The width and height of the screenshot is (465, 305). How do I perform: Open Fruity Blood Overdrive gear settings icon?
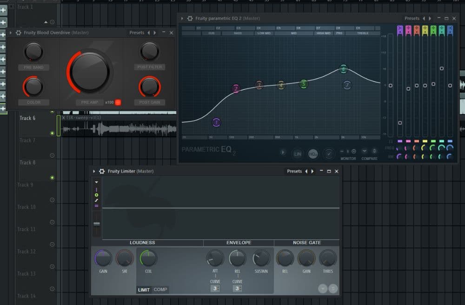click(19, 33)
